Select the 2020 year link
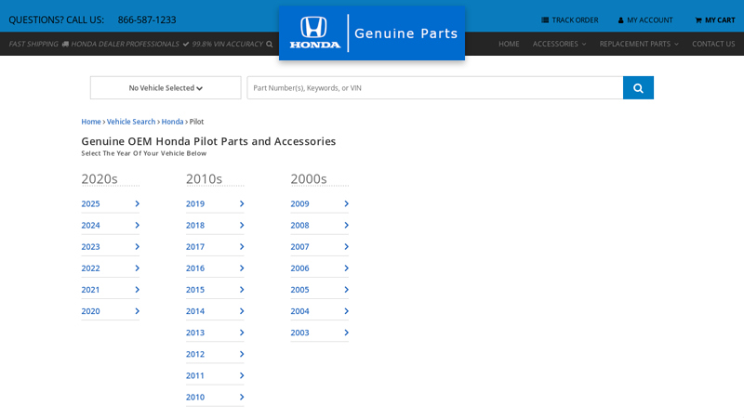This screenshot has height=418, width=744. [x=90, y=311]
